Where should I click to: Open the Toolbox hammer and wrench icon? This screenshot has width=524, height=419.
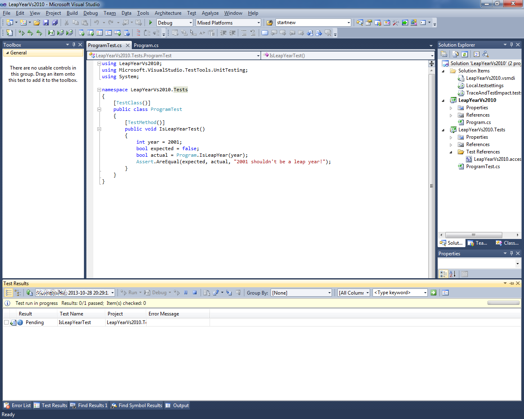[x=395, y=23]
